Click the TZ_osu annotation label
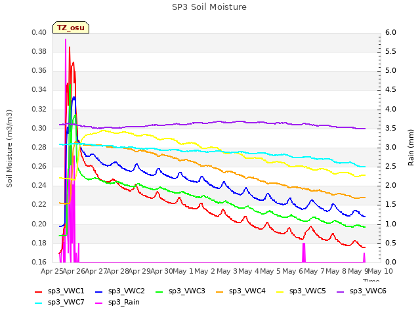This screenshot has height=315, width=420. 71,28
